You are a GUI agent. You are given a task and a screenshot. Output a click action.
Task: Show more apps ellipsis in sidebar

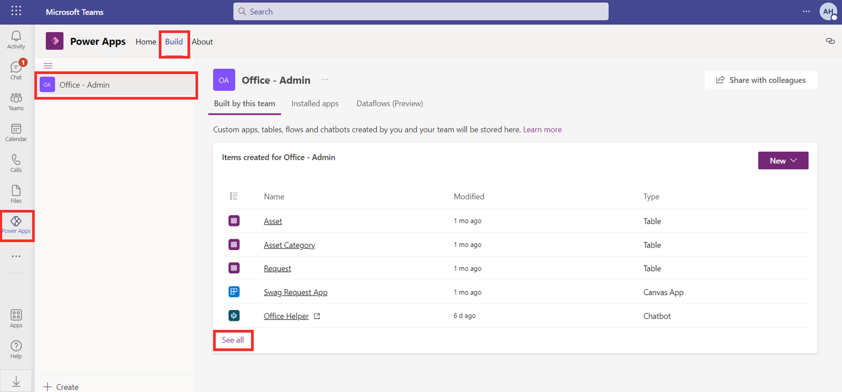tap(16, 256)
